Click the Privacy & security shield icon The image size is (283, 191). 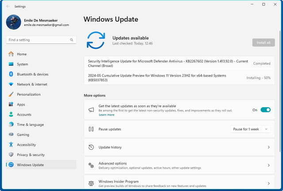pyautogui.click(x=11, y=155)
